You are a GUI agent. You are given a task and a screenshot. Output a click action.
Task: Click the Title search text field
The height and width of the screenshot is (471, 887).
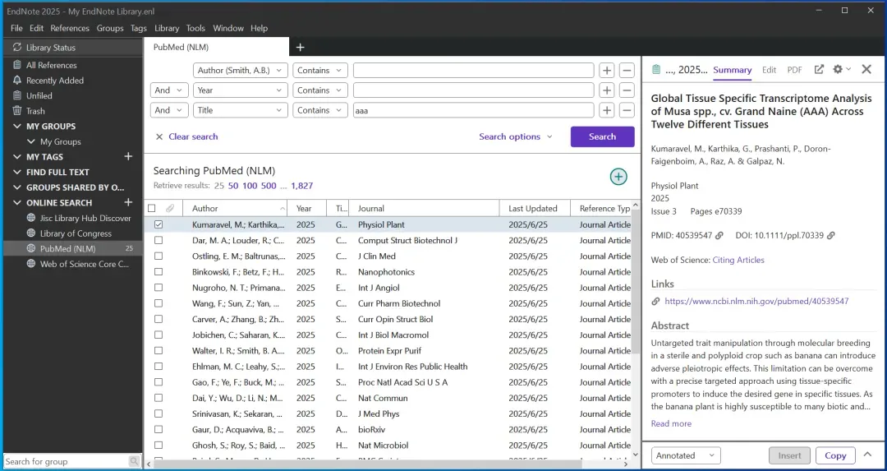coord(474,110)
